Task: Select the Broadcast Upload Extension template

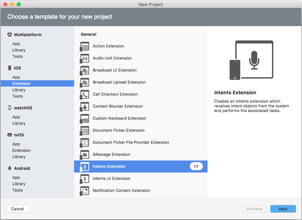Action: [119, 82]
